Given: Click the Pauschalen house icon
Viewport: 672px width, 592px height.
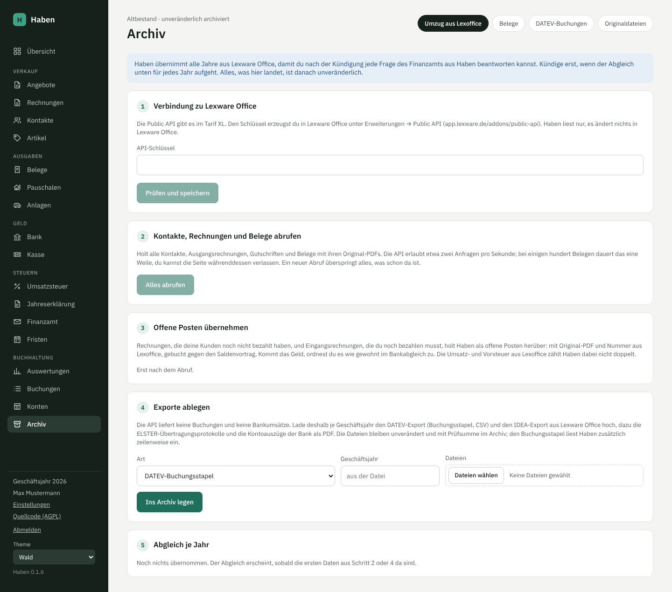Looking at the screenshot, I should coord(17,187).
